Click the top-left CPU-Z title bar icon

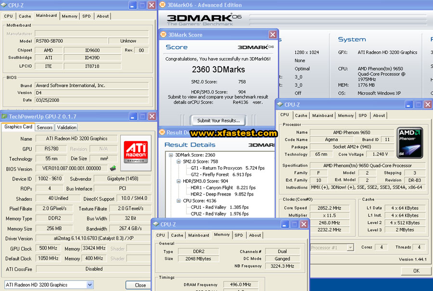tap(4, 5)
